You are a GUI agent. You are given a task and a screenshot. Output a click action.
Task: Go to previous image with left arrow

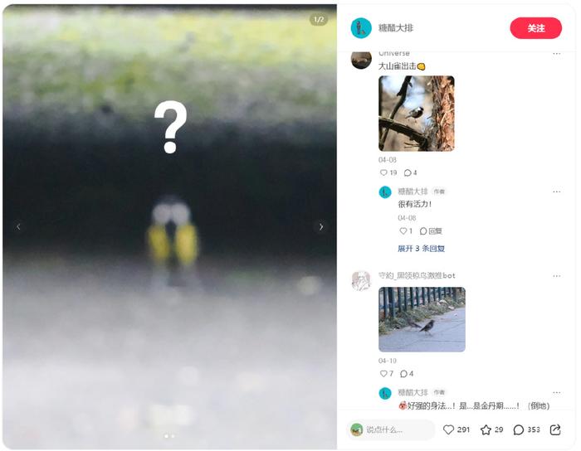18,226
